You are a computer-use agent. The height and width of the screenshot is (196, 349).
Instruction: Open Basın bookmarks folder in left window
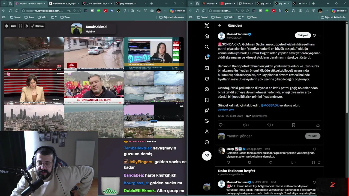[x=29, y=17]
